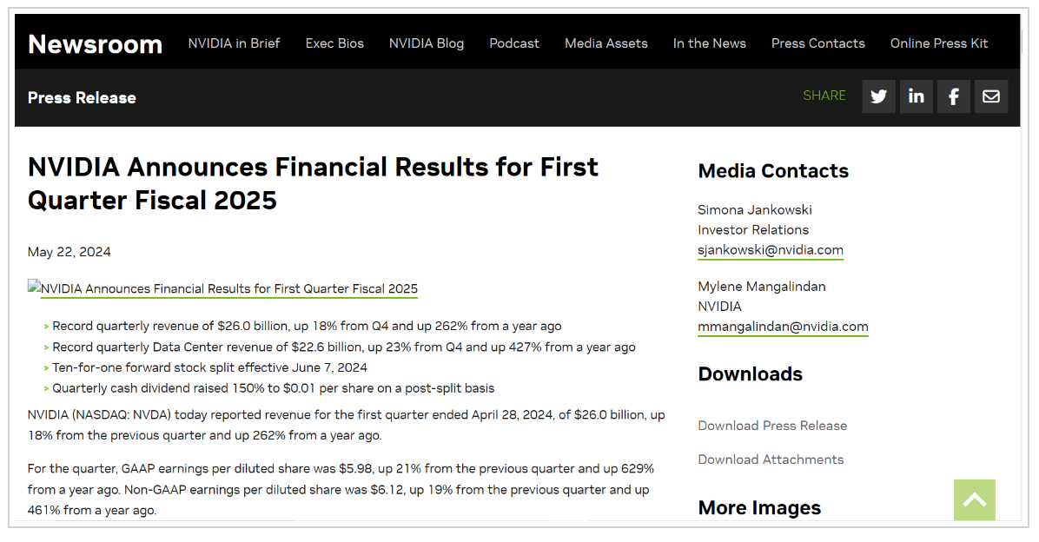The height and width of the screenshot is (542, 1039).
Task: Share the article via LinkedIn icon
Action: click(916, 96)
